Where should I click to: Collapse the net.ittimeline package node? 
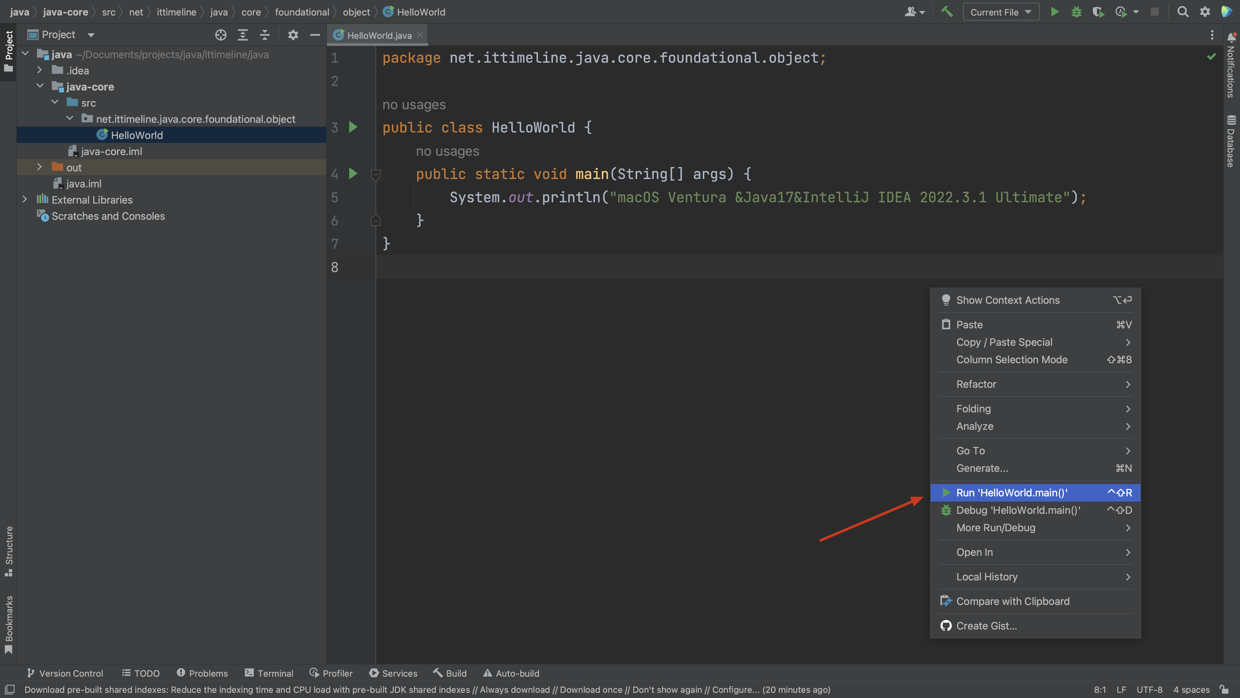click(70, 119)
